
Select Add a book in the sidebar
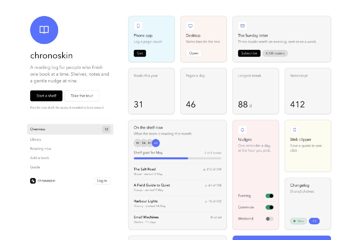[x=39, y=158]
